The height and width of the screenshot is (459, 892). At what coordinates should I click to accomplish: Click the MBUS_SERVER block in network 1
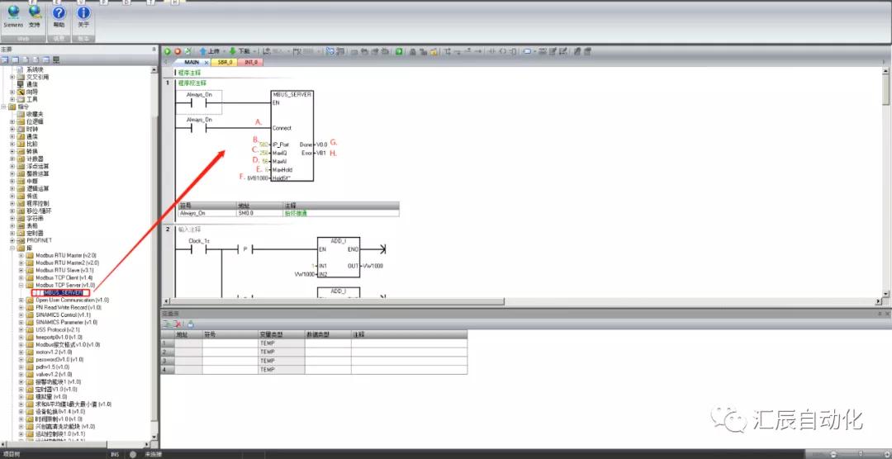coord(292,135)
